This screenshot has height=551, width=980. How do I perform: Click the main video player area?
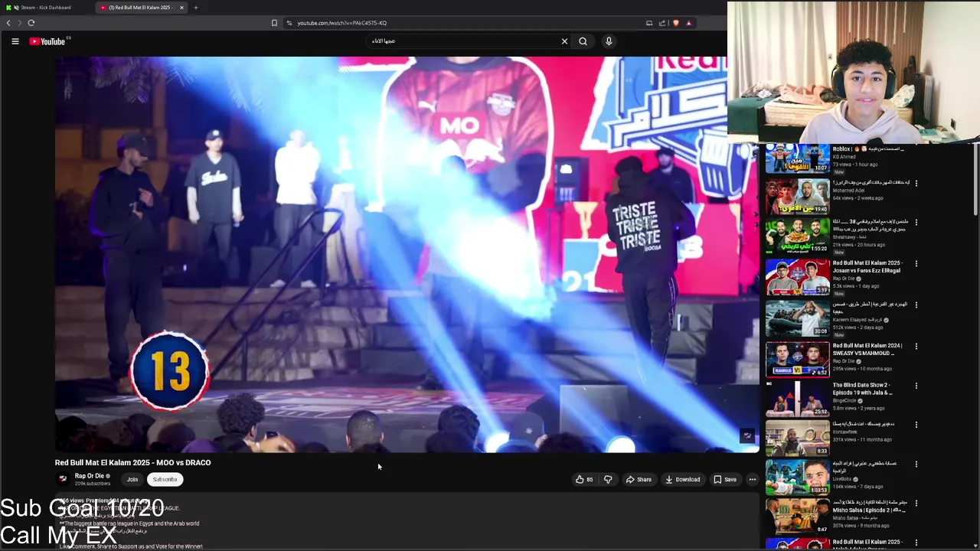point(407,254)
